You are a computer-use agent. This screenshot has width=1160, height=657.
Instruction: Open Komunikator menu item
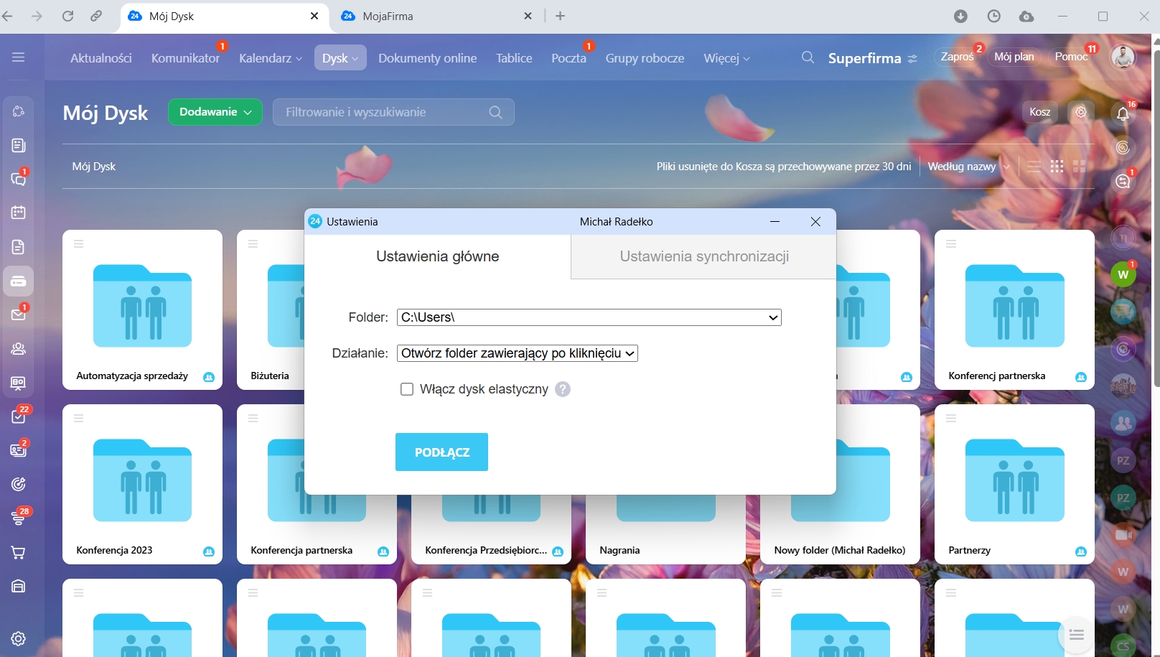185,58
